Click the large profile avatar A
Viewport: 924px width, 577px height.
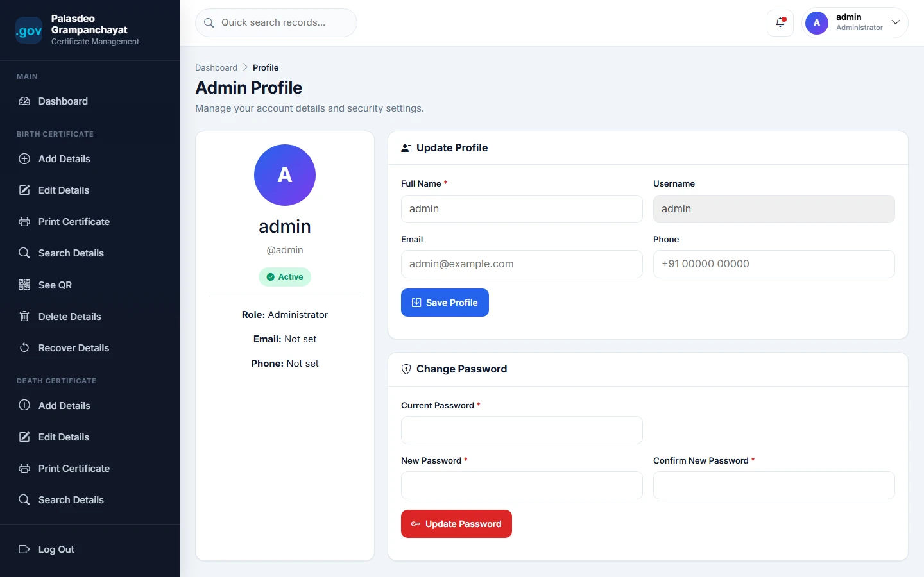[x=285, y=175]
